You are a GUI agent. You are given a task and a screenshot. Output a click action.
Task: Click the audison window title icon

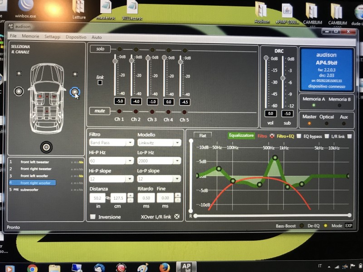10,26
